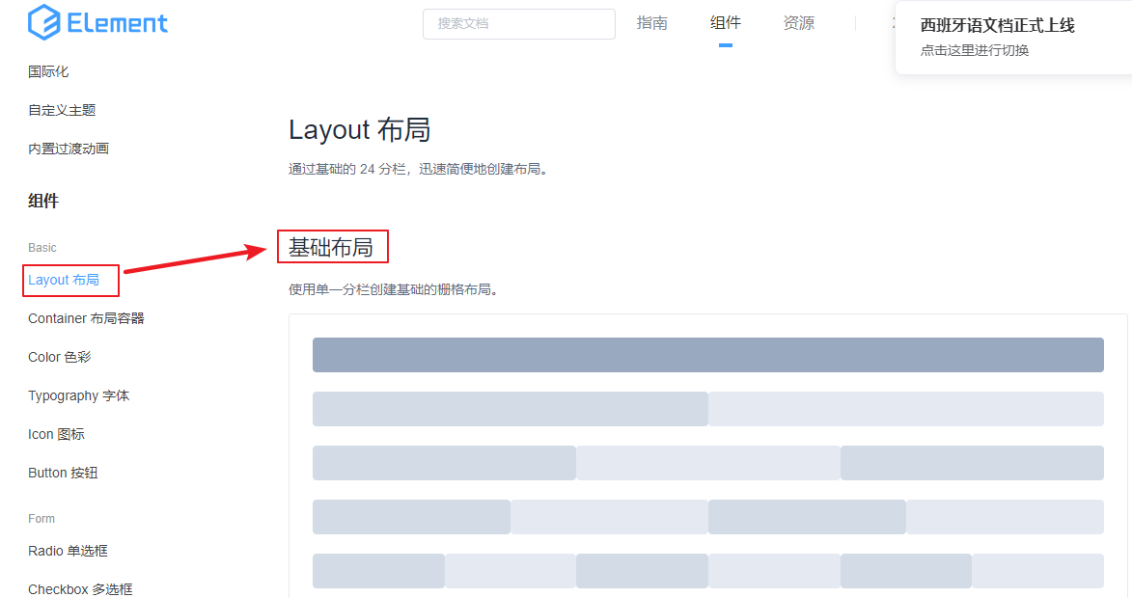Open 国际化 in the sidebar
1132x598 pixels.
point(48,71)
